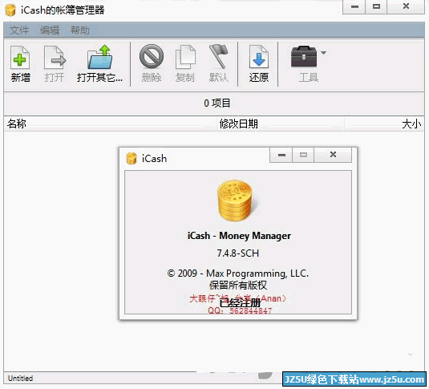Click '© 2009 - Max Programming, LLC.' text
Image resolution: width=429 pixels, height=389 pixels.
[238, 274]
